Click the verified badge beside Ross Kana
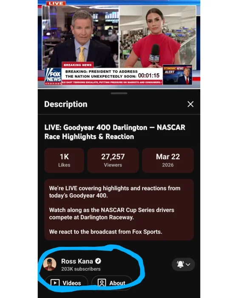Viewport: 238px width, 298px height. coord(98,261)
